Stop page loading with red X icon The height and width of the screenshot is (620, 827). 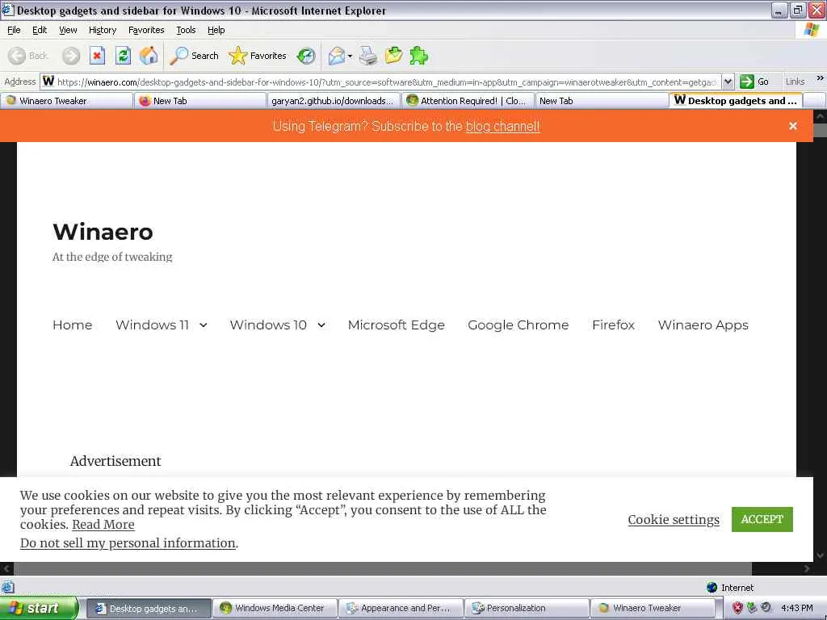[97, 56]
